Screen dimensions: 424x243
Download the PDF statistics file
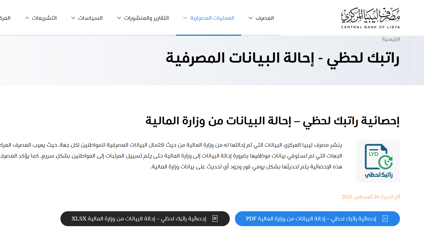pos(317,219)
